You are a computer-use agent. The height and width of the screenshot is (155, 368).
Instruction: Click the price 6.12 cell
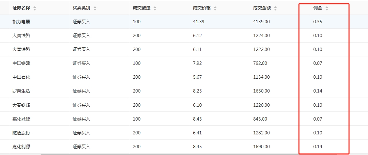click(x=197, y=35)
